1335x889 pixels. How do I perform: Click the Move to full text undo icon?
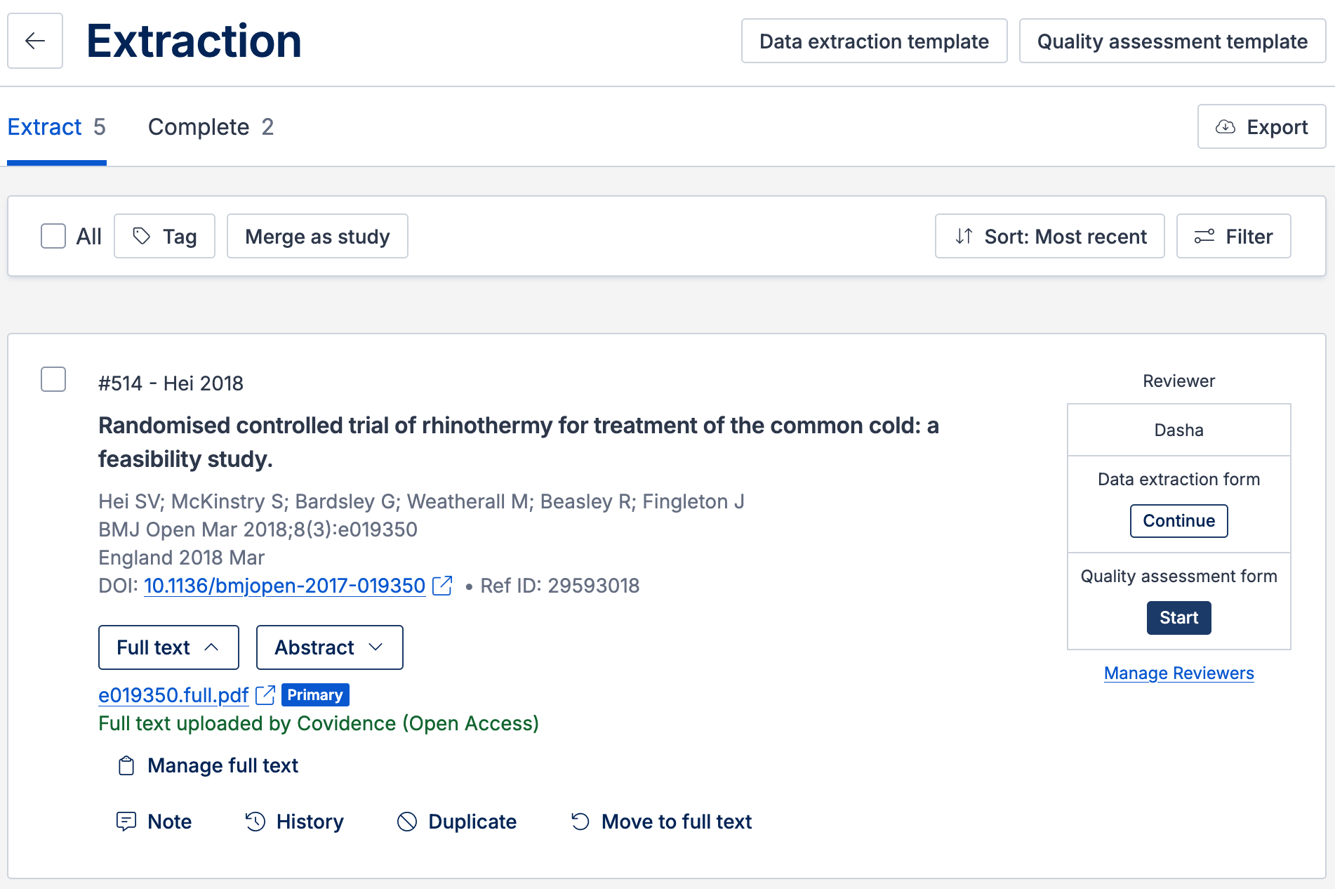(580, 822)
